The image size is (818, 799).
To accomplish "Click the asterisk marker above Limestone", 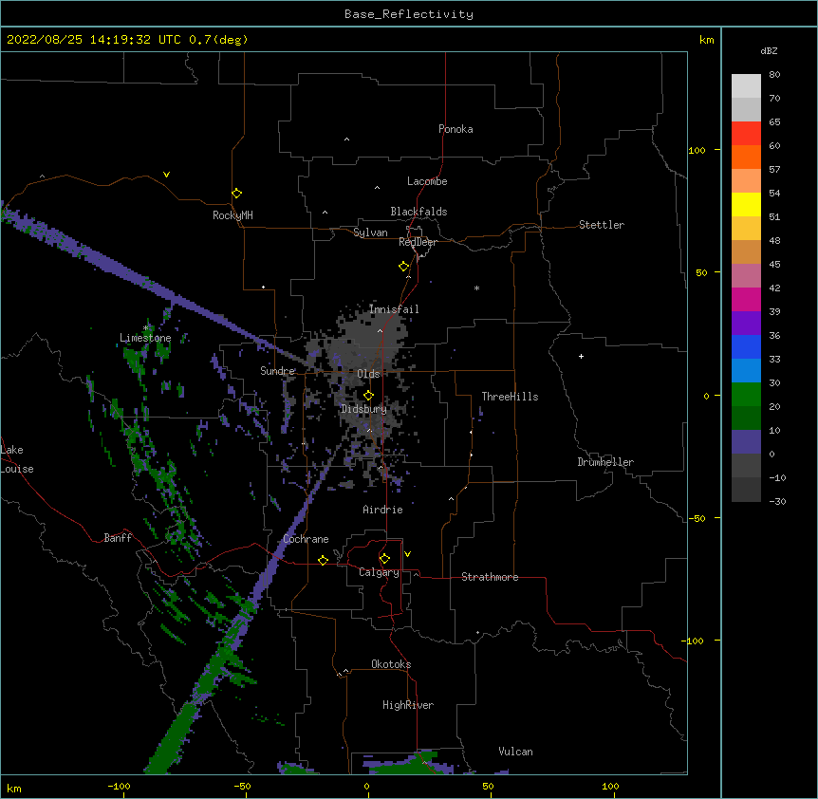I will point(146,328).
